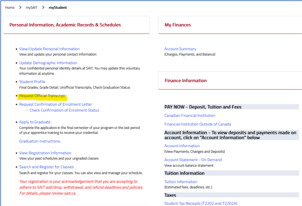Viewport: 302px width, 206px height.
Task: Click mySAIT in the breadcrumb trail
Action: tap(31, 7)
